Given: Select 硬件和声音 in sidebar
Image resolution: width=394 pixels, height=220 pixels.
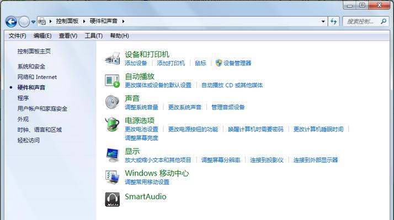Looking at the screenshot, I should pyautogui.click(x=31, y=87).
